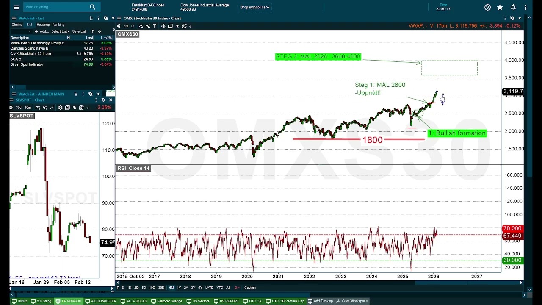Switch to the TA MORGON desktop tab

point(69,301)
